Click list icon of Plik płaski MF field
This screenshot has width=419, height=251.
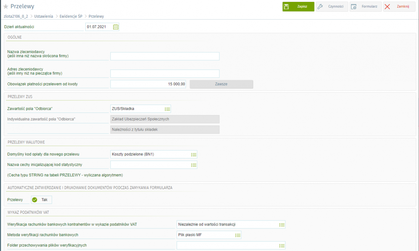[238, 235]
